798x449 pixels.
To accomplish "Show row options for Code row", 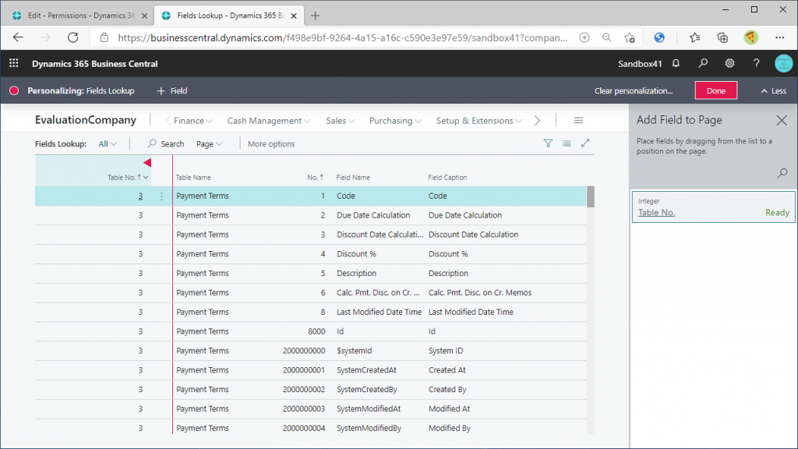I will [x=162, y=196].
